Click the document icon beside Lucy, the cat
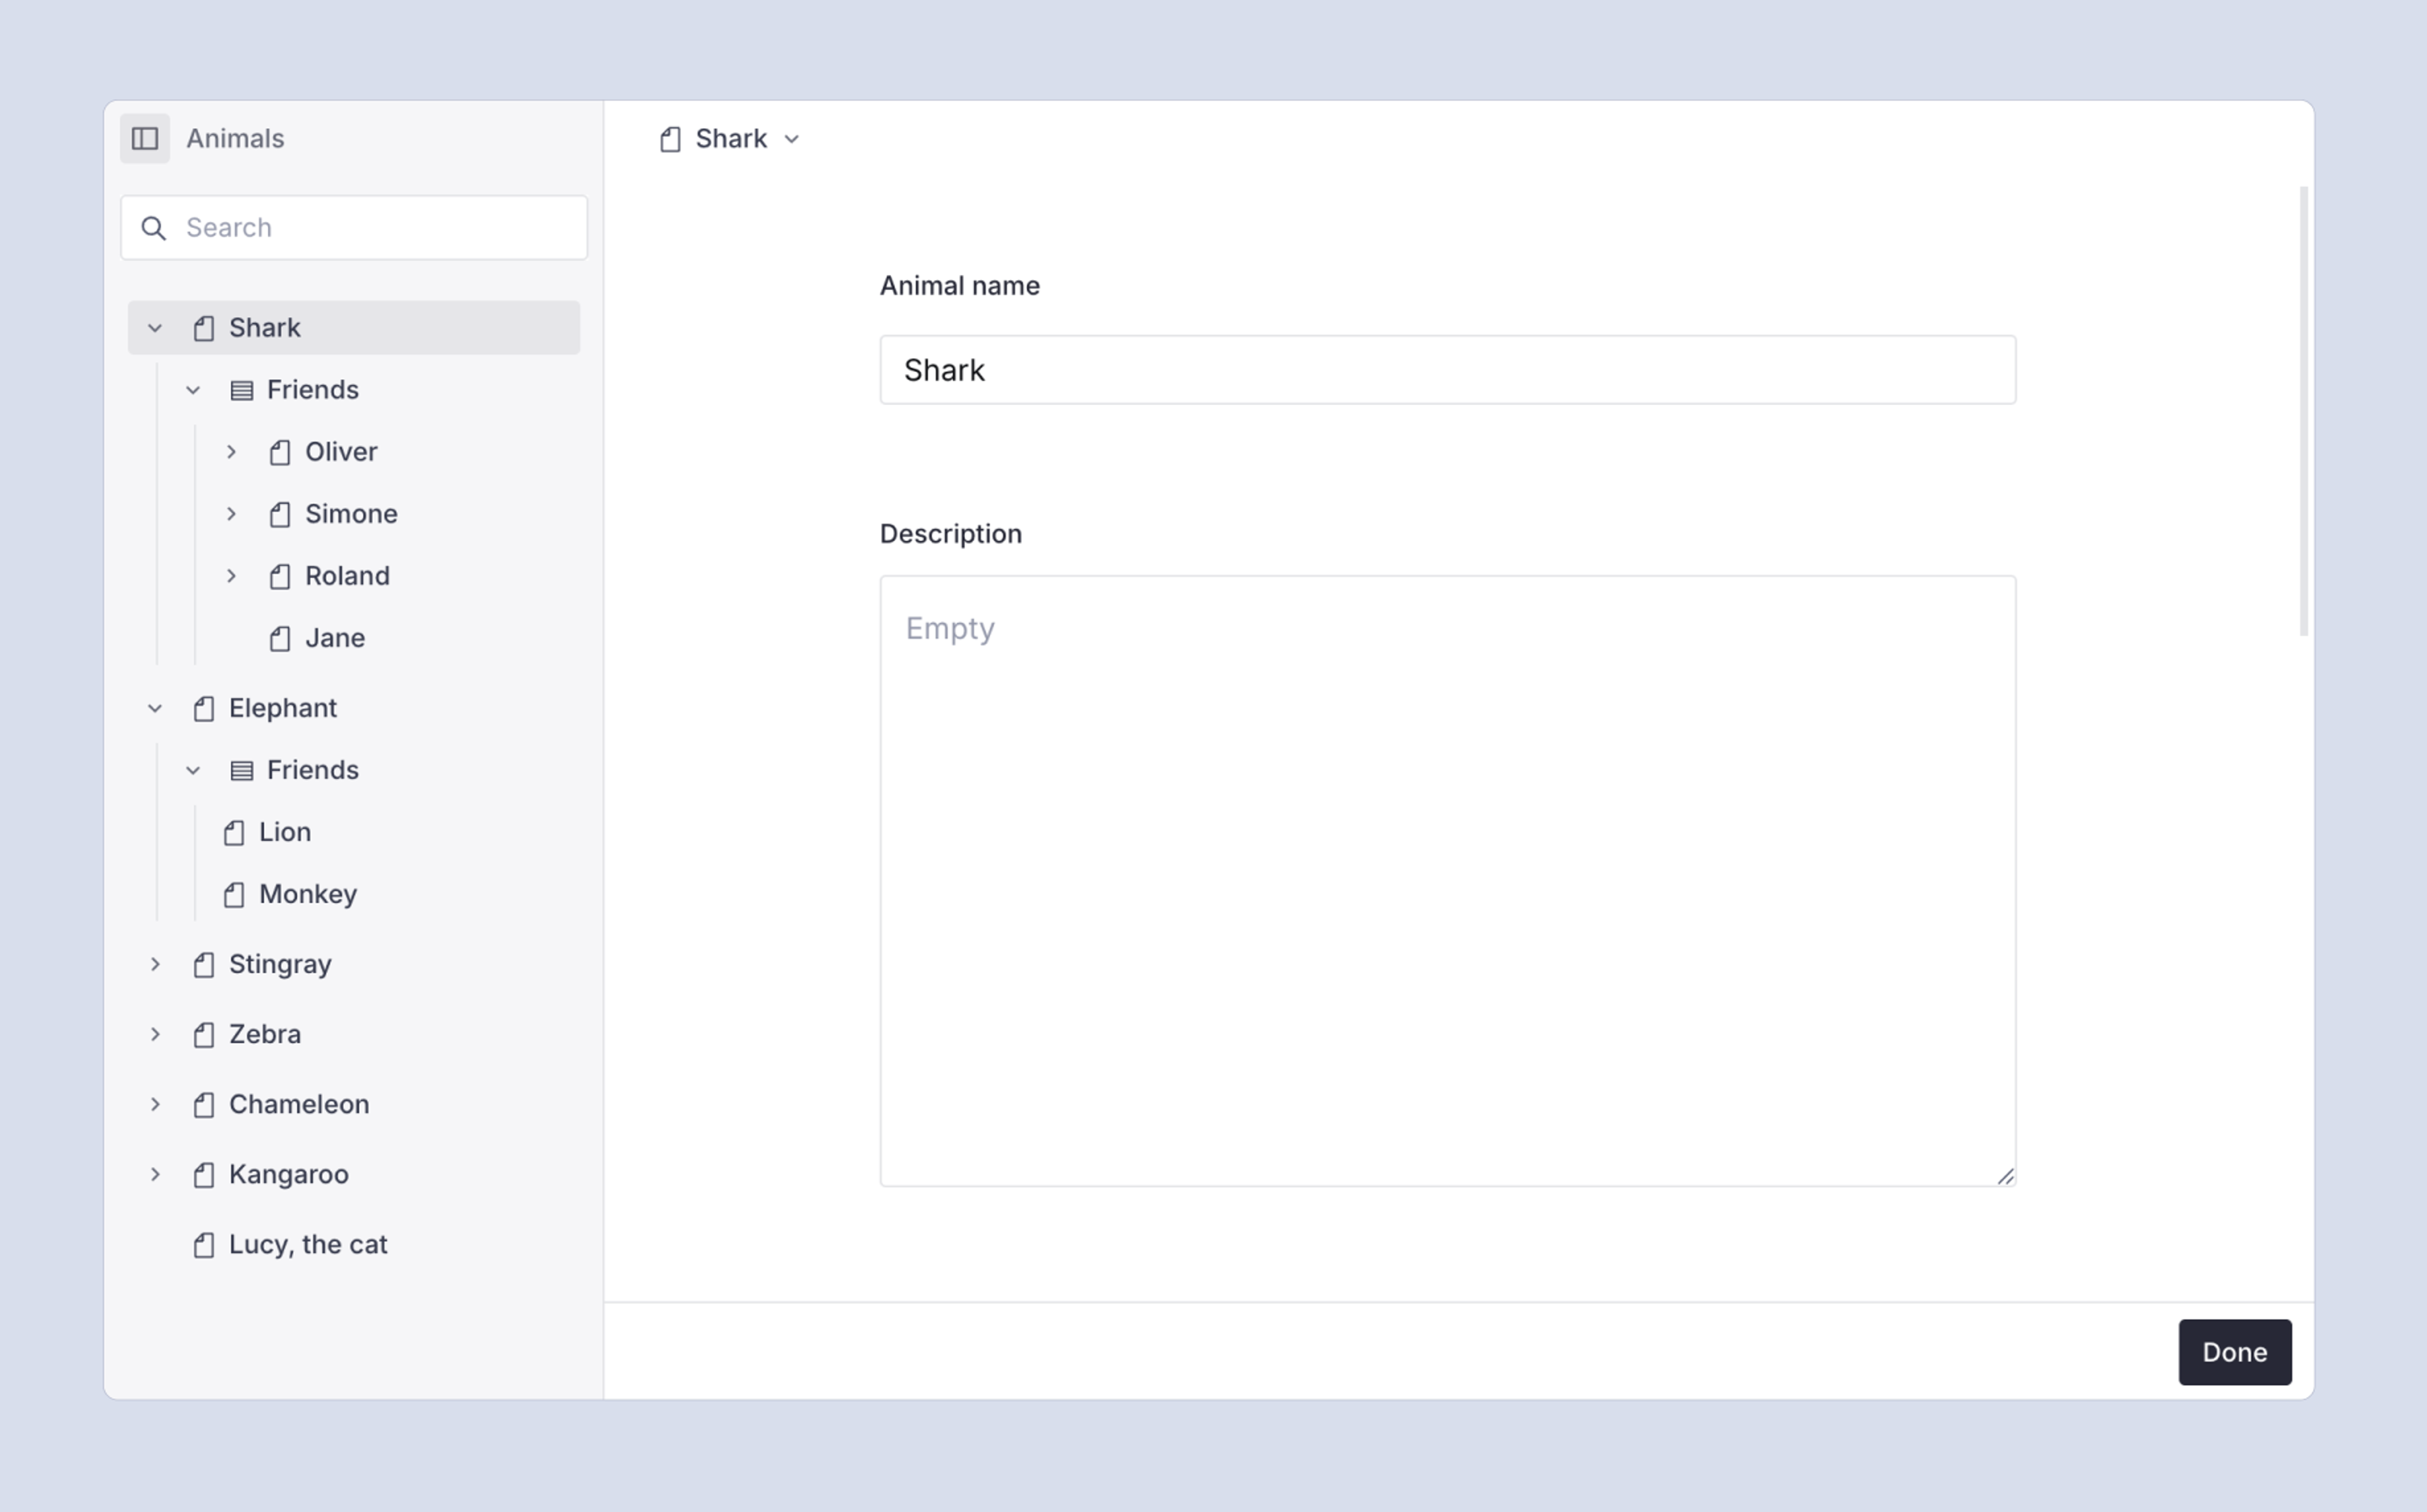This screenshot has width=2427, height=1512. click(x=204, y=1245)
